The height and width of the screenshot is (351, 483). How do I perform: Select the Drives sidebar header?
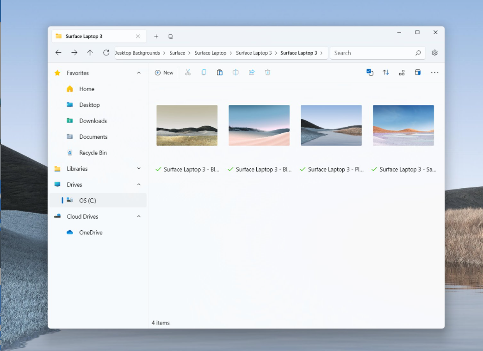pyautogui.click(x=98, y=185)
